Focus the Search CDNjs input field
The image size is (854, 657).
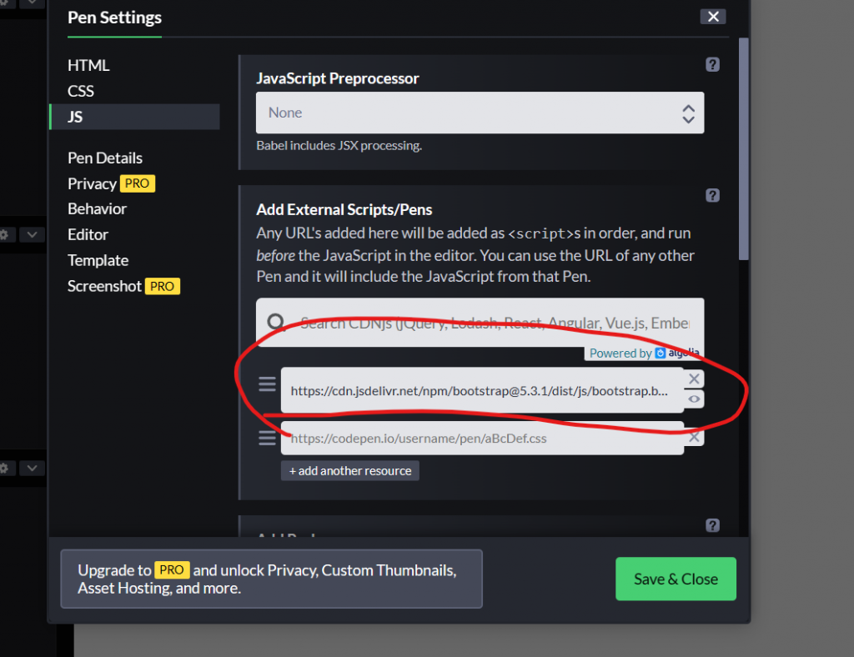click(x=480, y=322)
